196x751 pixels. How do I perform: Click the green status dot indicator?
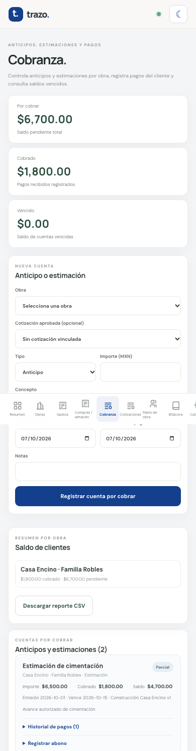(x=159, y=14)
